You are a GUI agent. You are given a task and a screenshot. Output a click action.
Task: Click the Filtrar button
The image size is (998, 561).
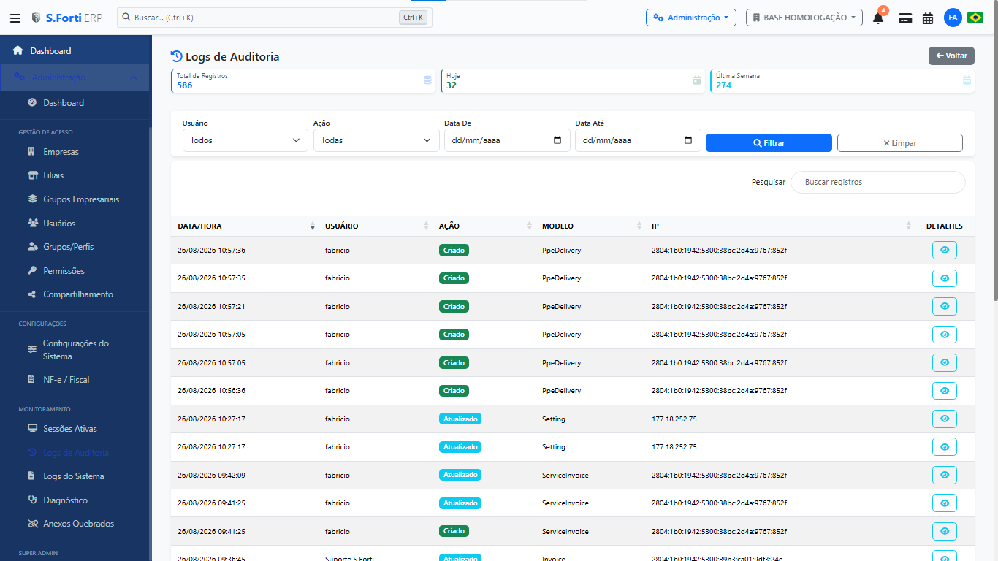coord(769,143)
